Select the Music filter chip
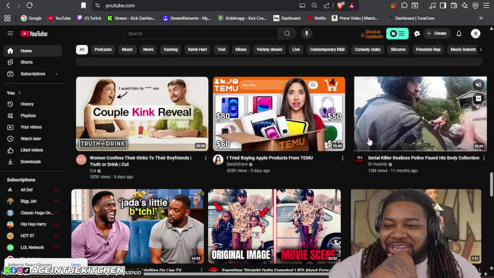 tap(127, 49)
